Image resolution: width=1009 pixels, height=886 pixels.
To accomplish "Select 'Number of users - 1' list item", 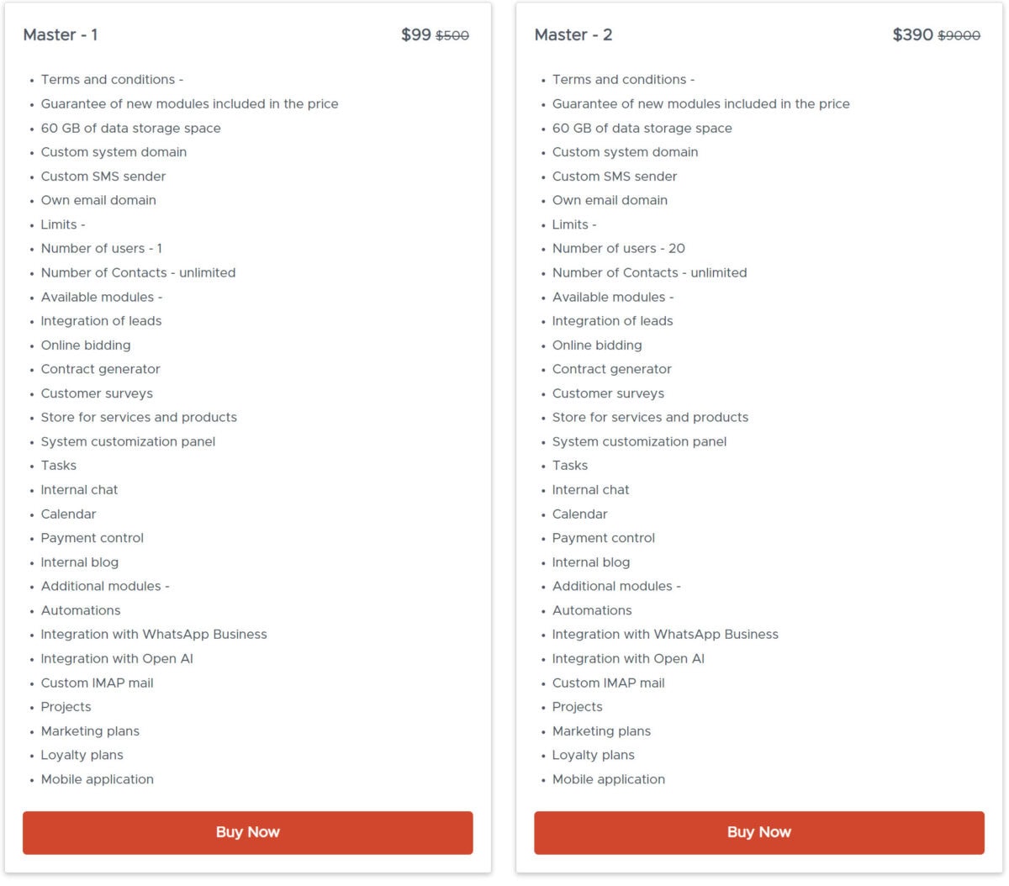I will [102, 248].
